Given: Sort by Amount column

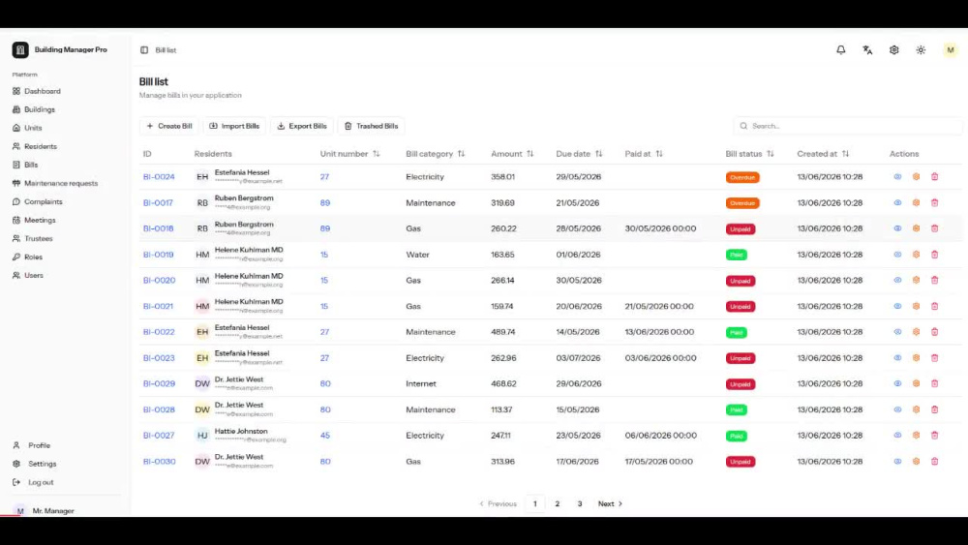Looking at the screenshot, I should click(512, 154).
